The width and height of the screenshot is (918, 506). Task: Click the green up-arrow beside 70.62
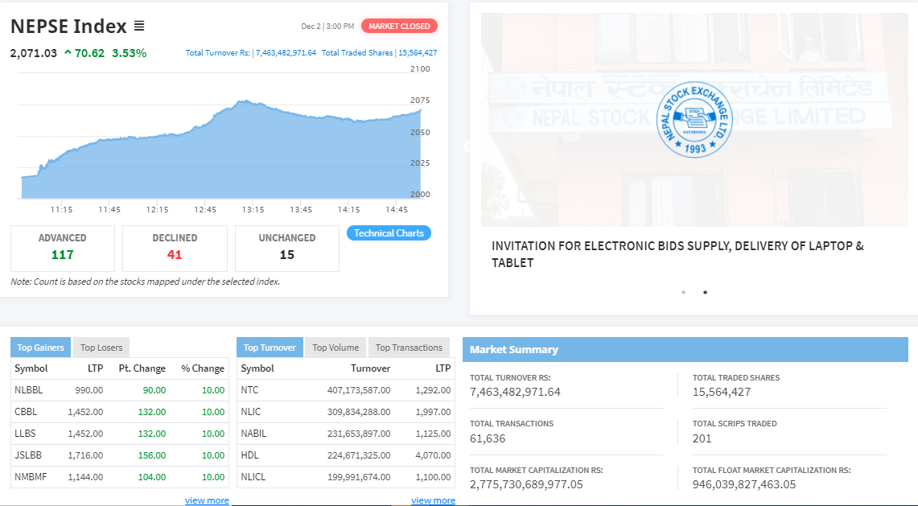pyautogui.click(x=68, y=53)
